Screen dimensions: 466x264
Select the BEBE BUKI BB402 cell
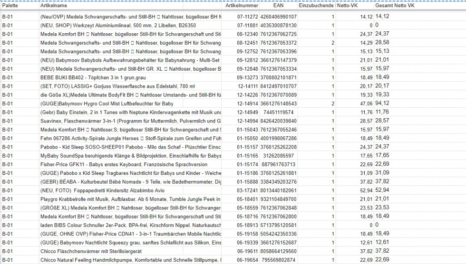pos(131,77)
